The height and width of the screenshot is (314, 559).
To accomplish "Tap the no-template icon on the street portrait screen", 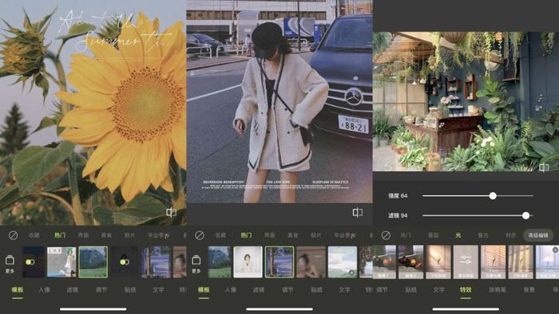I will click(200, 235).
